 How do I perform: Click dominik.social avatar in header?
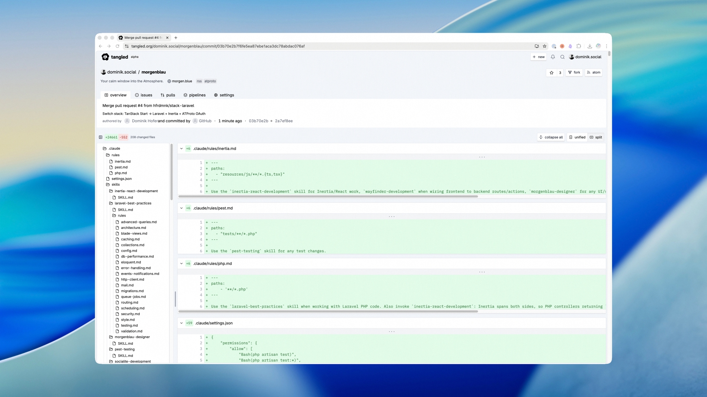[x=571, y=57]
